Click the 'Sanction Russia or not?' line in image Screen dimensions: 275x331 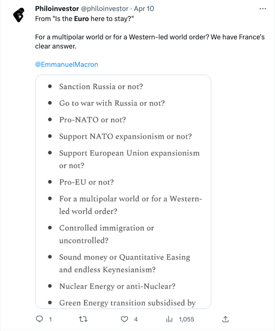coord(108,87)
